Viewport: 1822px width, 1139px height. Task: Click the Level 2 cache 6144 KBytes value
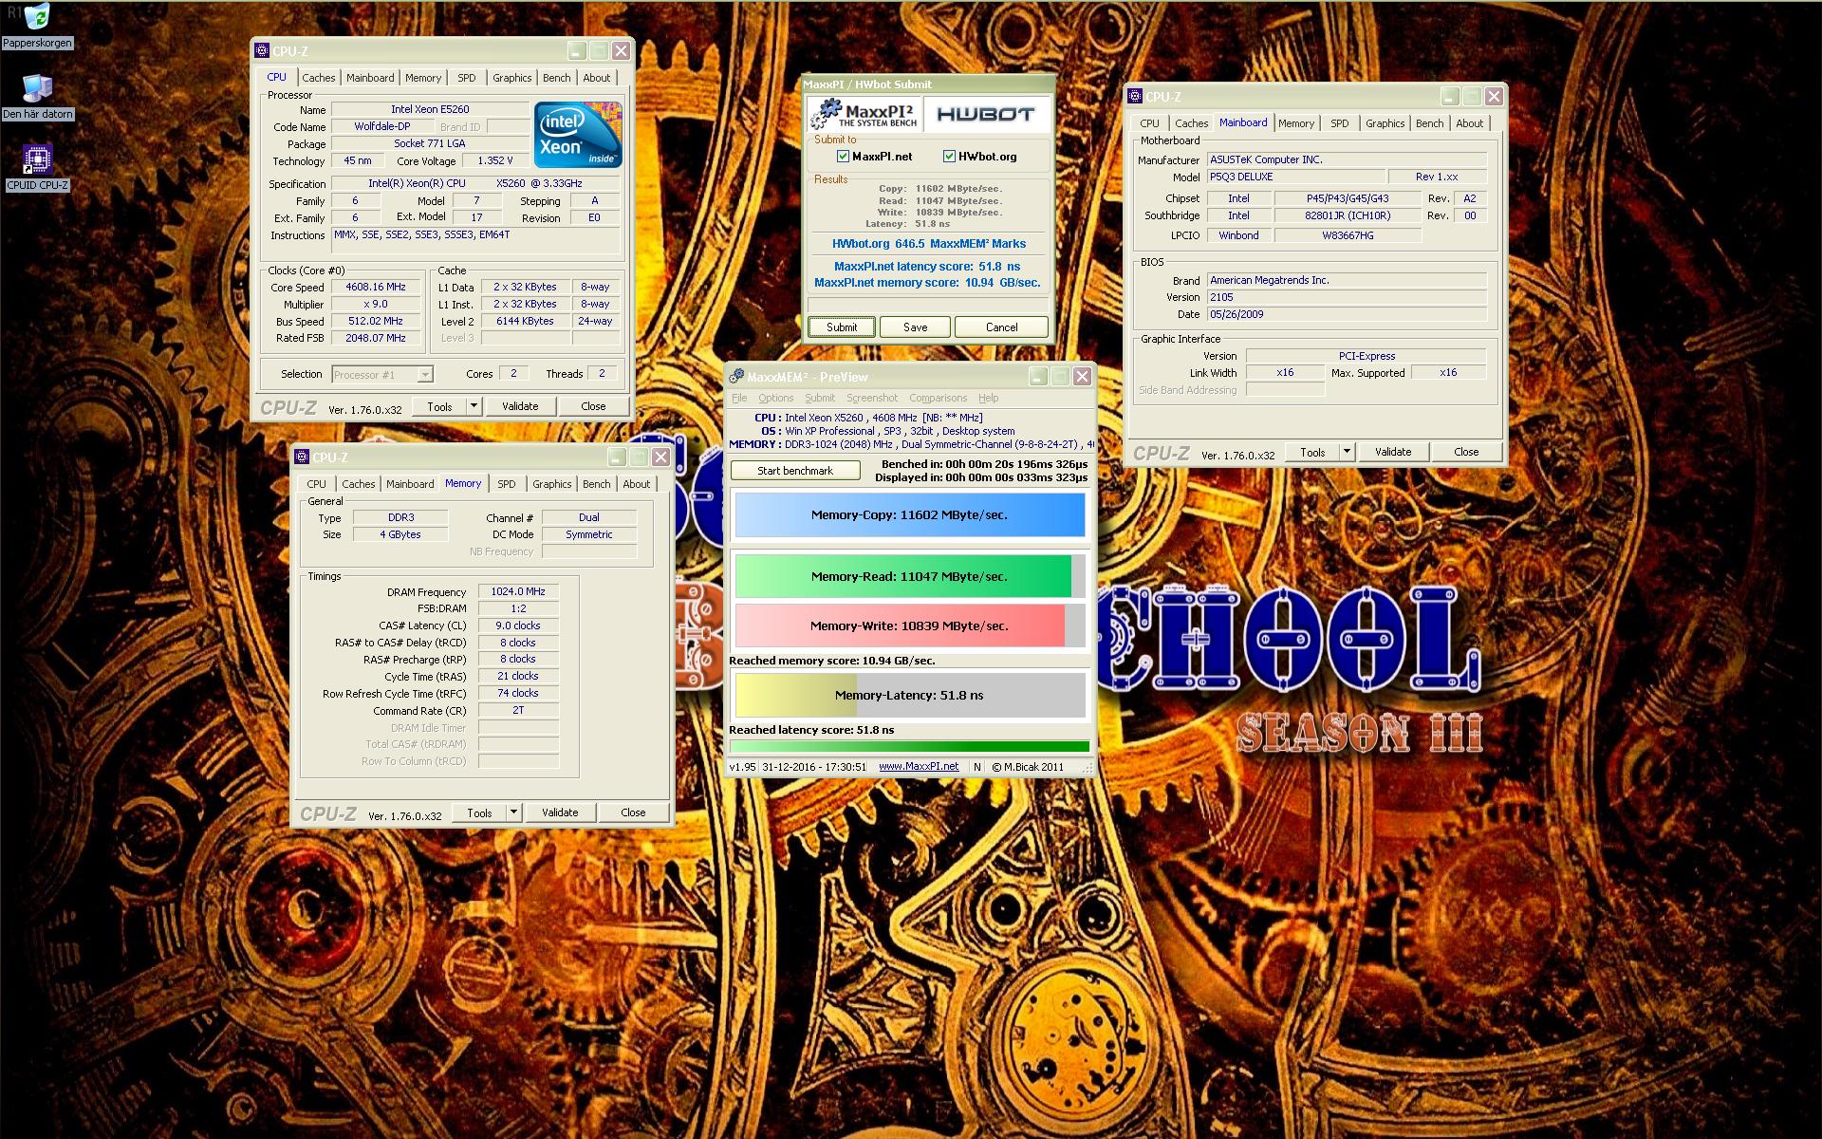(x=525, y=322)
